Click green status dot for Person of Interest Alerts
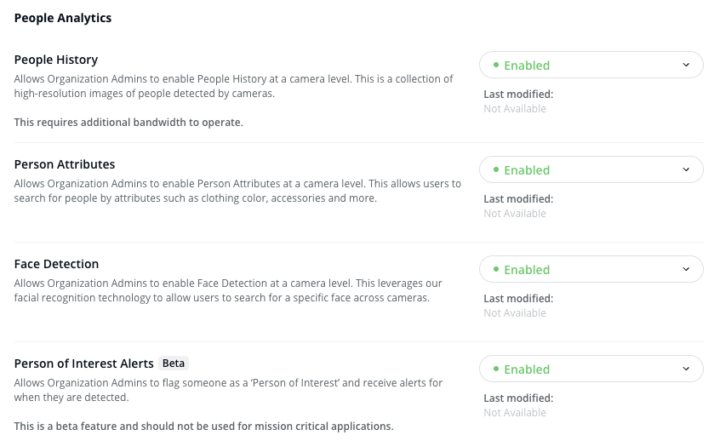This screenshot has height=441, width=714. pyautogui.click(x=495, y=369)
